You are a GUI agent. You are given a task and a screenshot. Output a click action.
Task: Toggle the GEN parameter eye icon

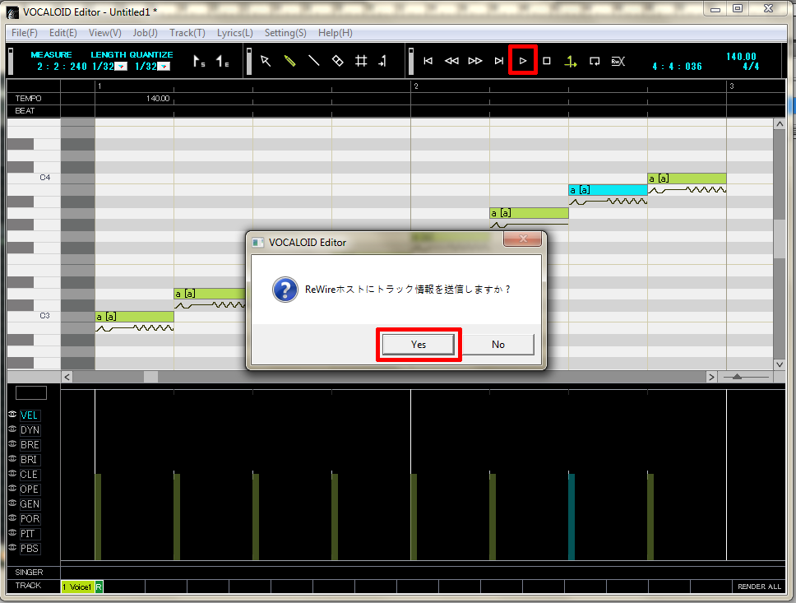pos(12,503)
